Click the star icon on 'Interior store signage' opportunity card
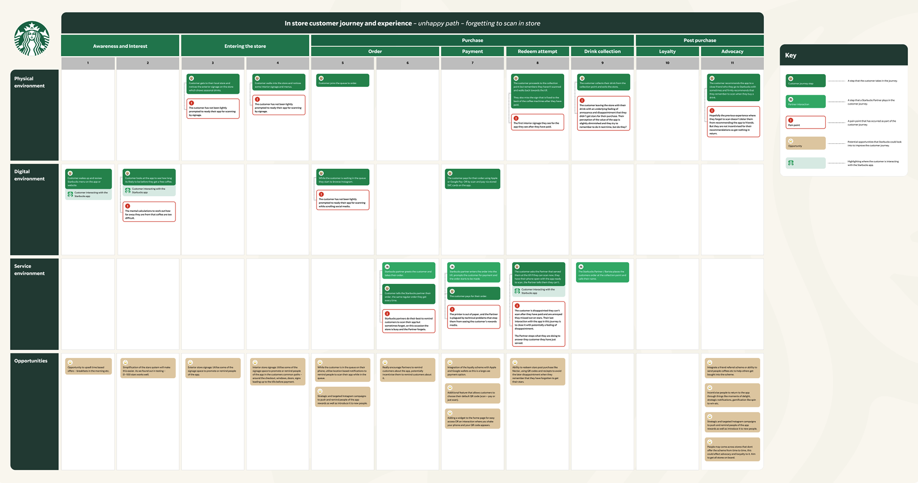Image resolution: width=918 pixels, height=483 pixels. 255,363
